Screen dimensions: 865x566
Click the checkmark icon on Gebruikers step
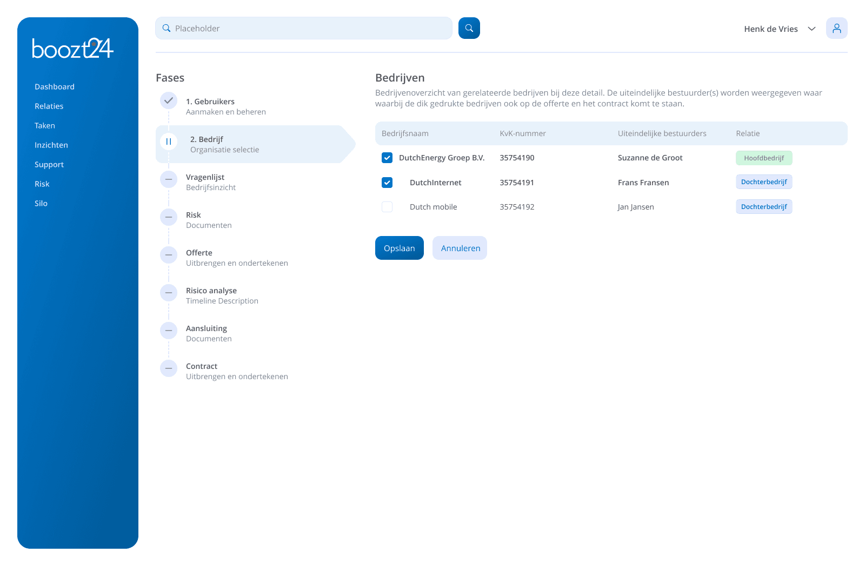(169, 100)
